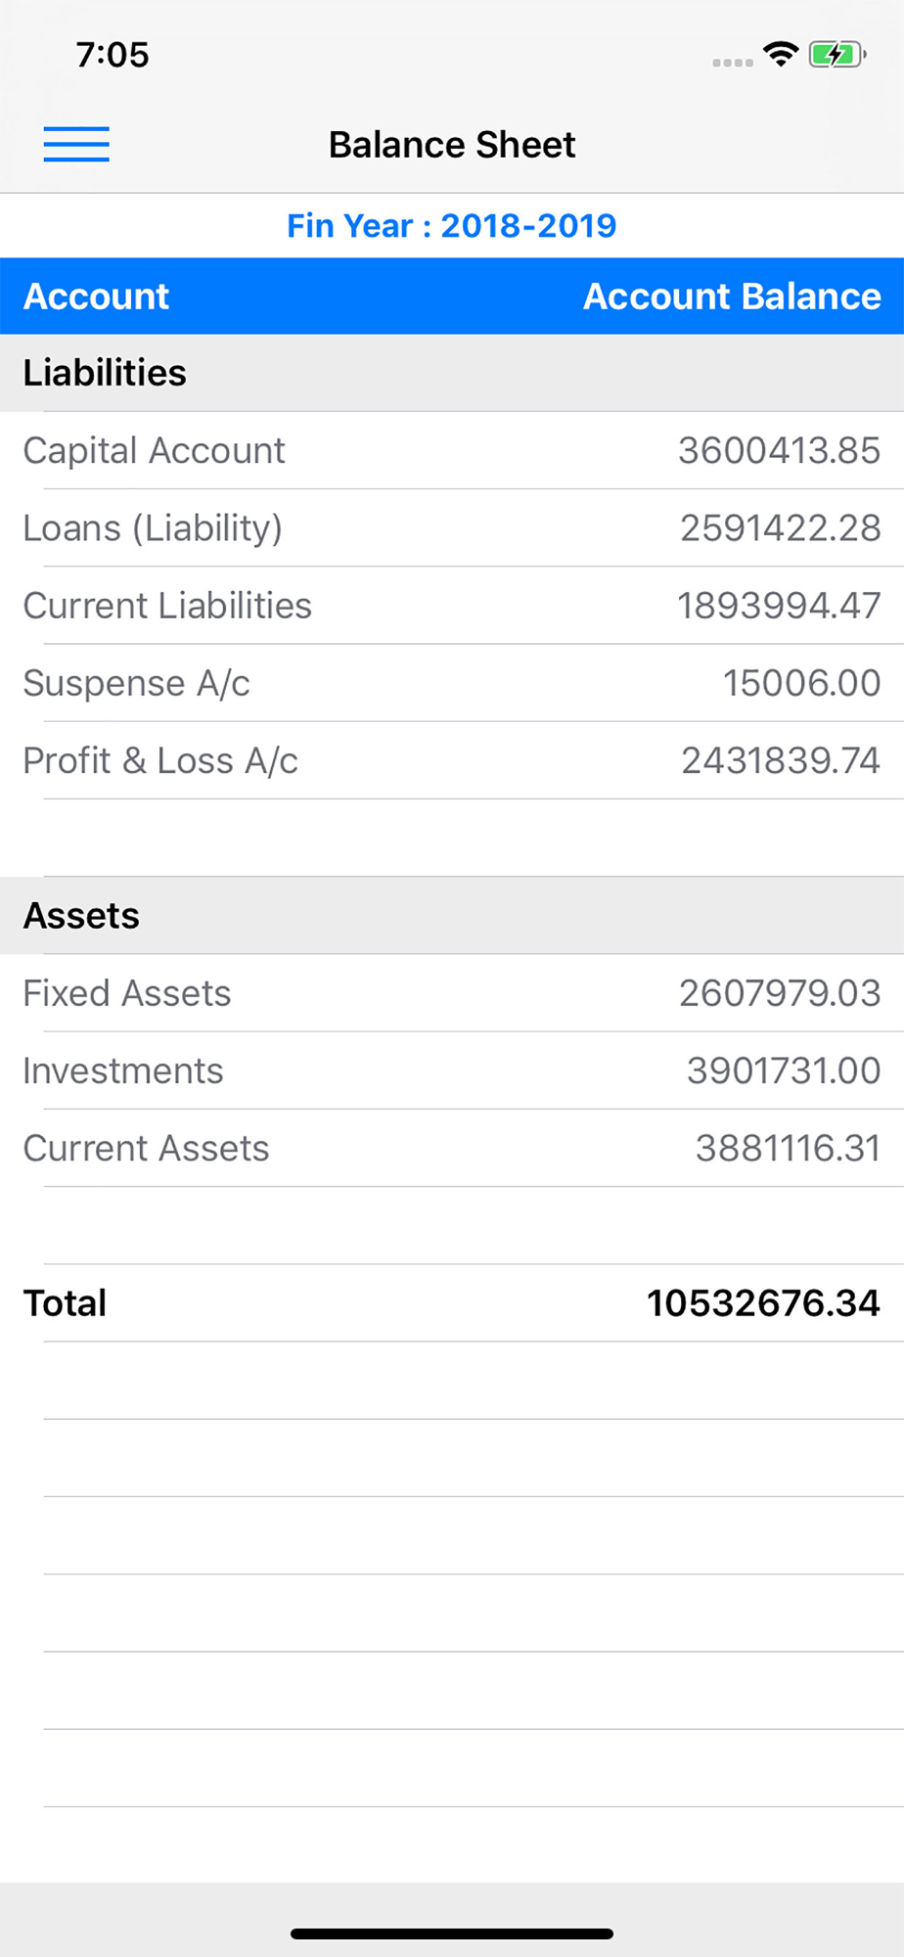904x1957 pixels.
Task: Tap the Liabilities section header
Action: pyautogui.click(x=452, y=373)
